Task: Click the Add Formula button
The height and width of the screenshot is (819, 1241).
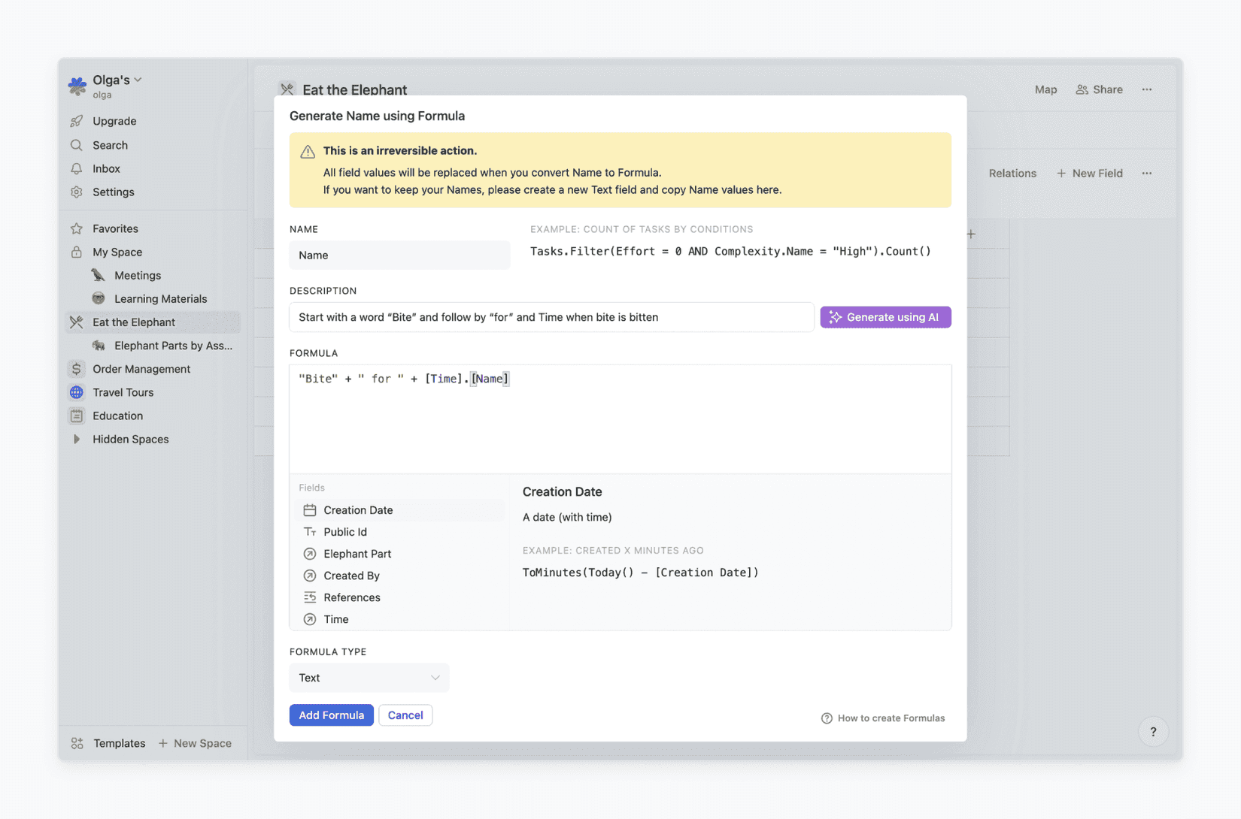Action: click(331, 715)
